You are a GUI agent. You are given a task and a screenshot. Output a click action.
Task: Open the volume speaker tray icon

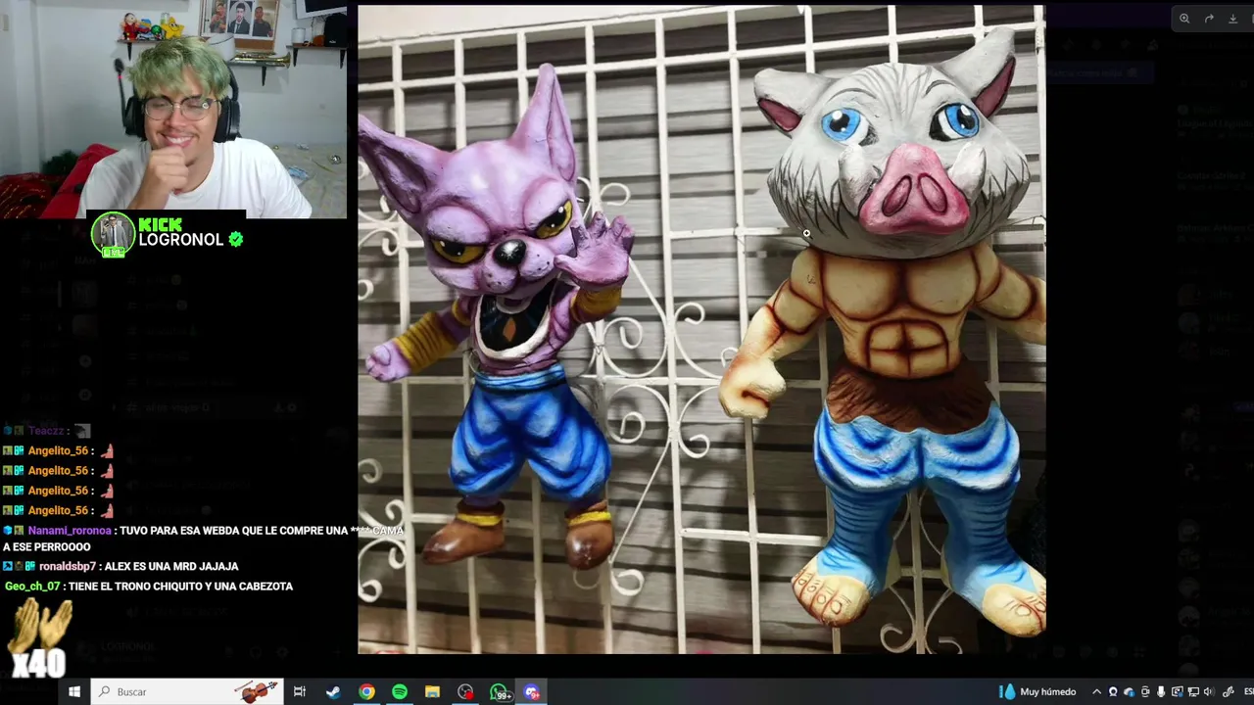click(x=1209, y=691)
